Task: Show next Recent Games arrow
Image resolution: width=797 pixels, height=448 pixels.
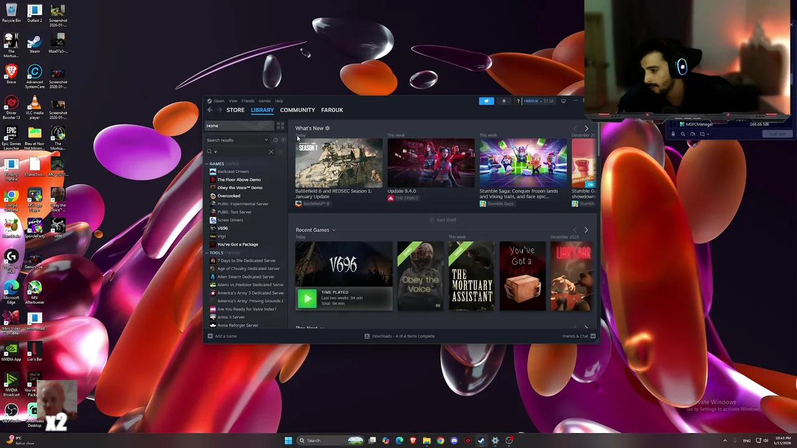Action: click(x=586, y=230)
